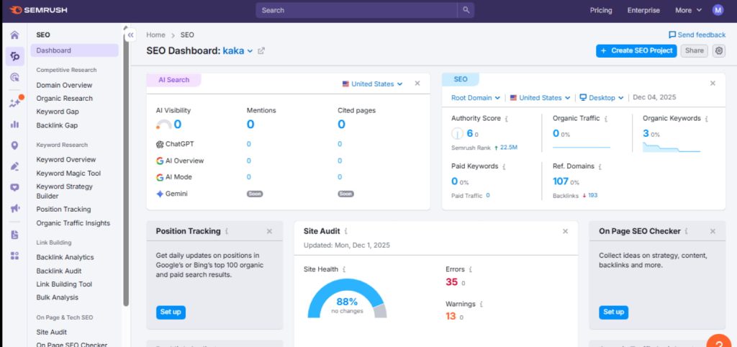
Task: Close the Site Audit widget
Action: (x=566, y=231)
